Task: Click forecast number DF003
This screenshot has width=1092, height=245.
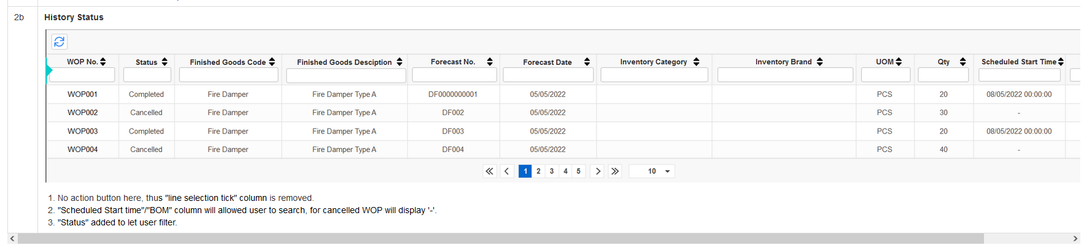Action: click(453, 131)
